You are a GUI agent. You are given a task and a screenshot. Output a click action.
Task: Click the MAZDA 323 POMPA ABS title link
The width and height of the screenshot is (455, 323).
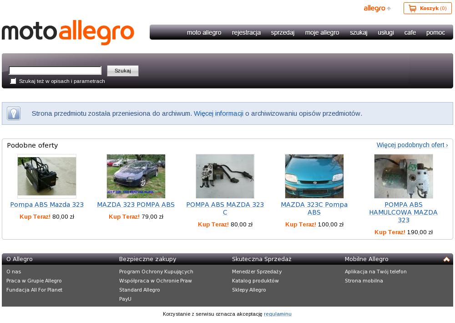point(136,205)
